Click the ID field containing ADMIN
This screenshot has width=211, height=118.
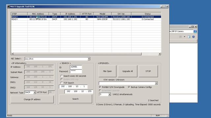click(x=76, y=67)
